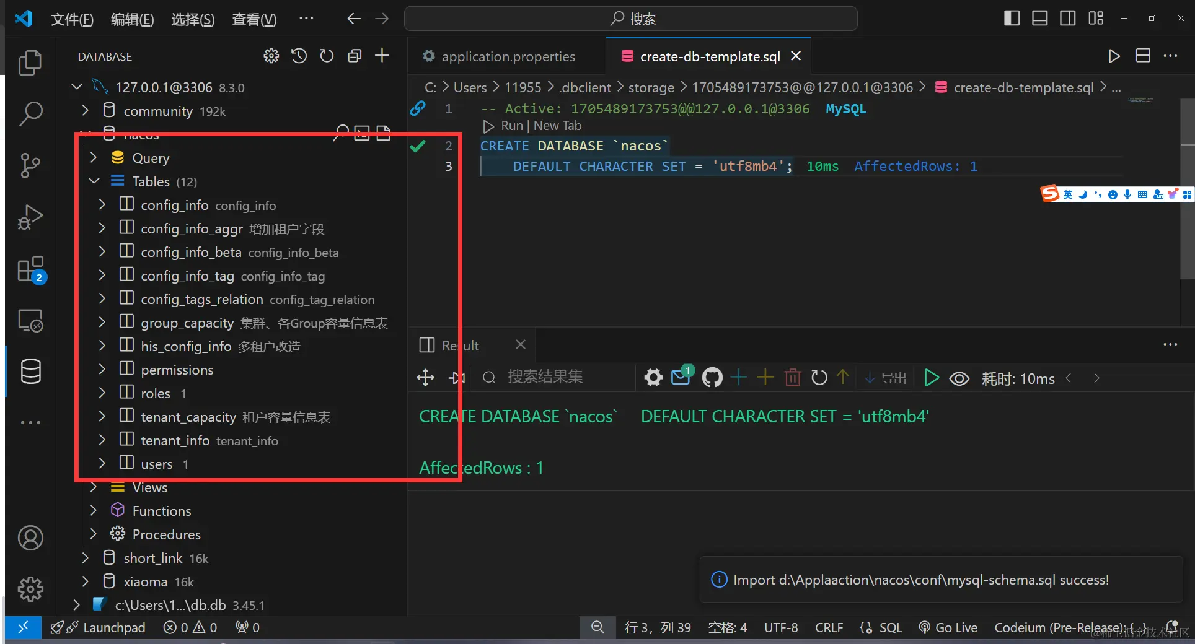Expand the community database
The height and width of the screenshot is (644, 1195).
[86, 111]
